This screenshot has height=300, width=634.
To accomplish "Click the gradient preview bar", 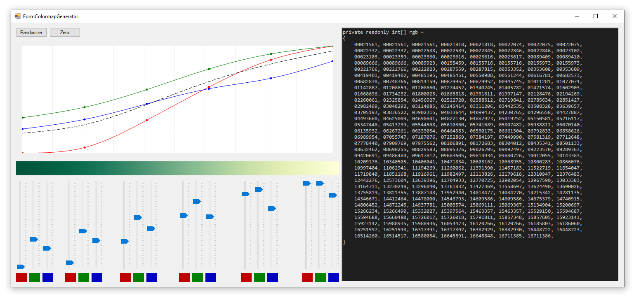I will coord(177,167).
